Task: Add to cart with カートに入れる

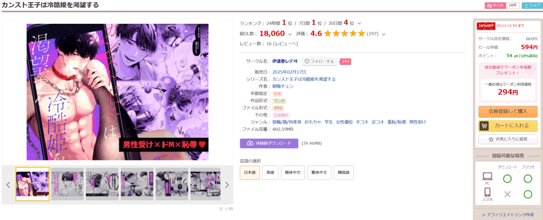Action: pyautogui.click(x=507, y=126)
